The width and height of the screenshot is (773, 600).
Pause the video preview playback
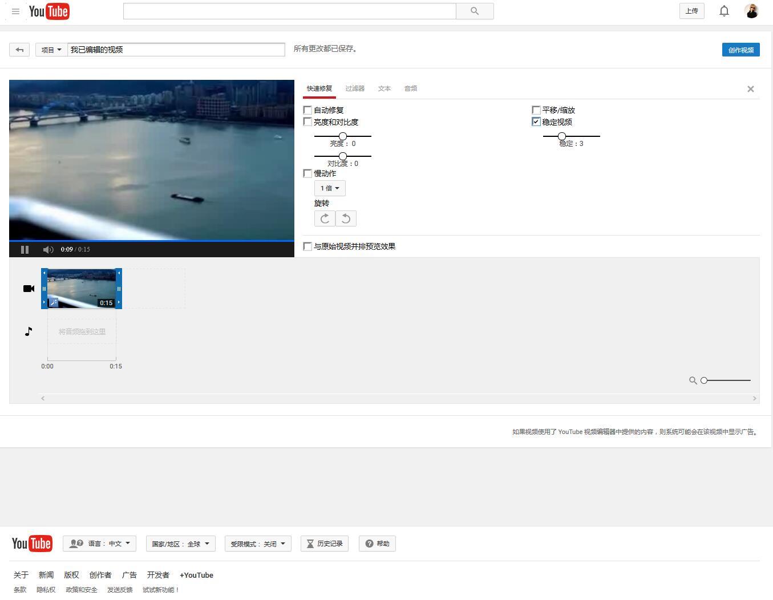click(25, 249)
